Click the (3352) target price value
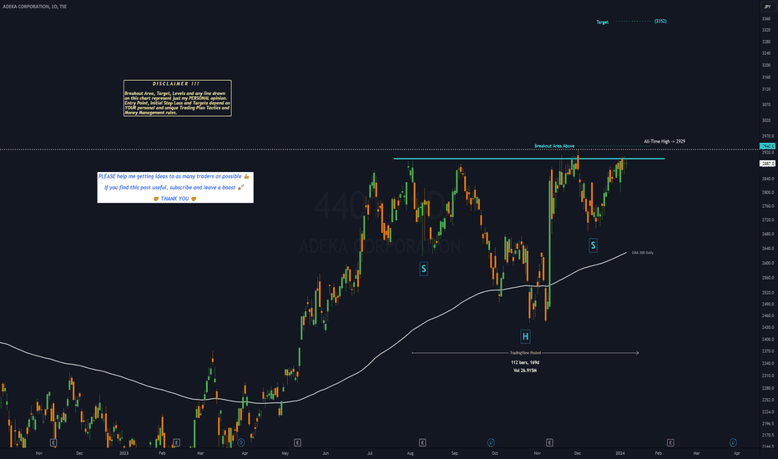Viewport: 778px width, 459px height. tap(660, 22)
